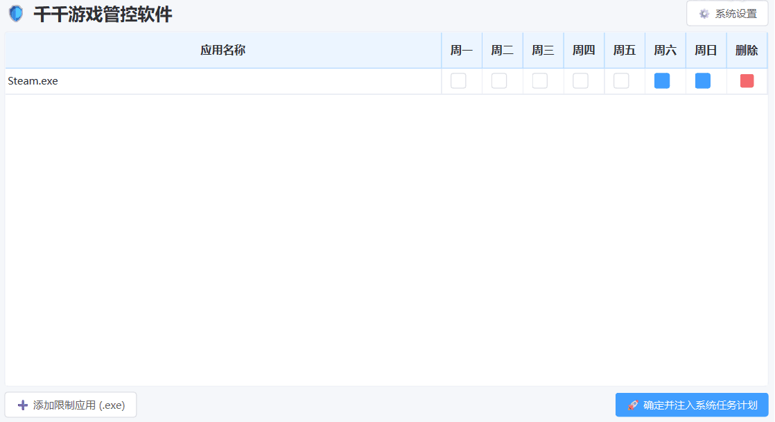This screenshot has height=422, width=775.
Task: Click 添加限制应用 (.exe) plus button
Action: point(71,405)
